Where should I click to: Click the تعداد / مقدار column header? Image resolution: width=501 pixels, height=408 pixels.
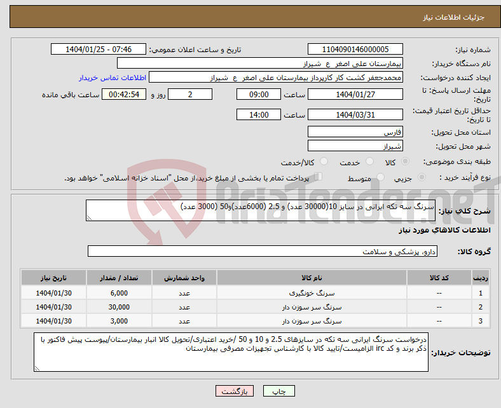pos(119,278)
